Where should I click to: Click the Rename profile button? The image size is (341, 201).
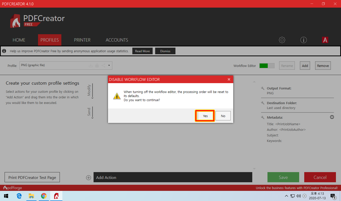pyautogui.click(x=287, y=66)
